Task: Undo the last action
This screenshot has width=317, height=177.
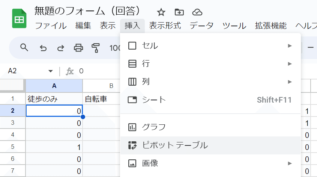Action: pos(43,48)
